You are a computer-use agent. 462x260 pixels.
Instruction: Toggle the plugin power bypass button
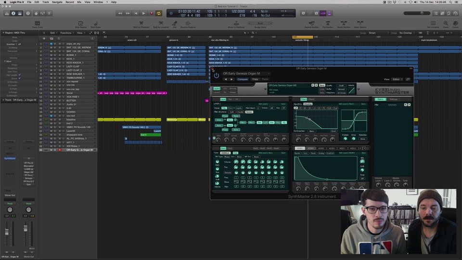tap(216, 76)
